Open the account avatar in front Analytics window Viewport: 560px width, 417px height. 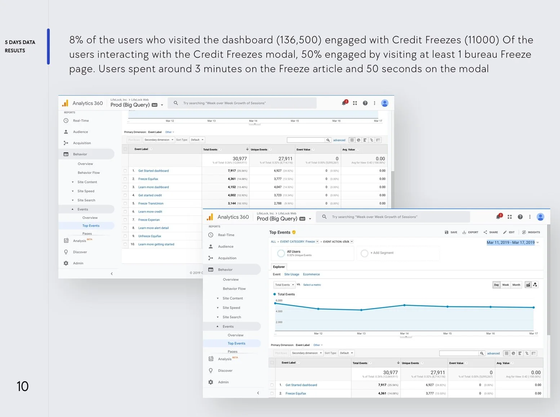click(540, 217)
